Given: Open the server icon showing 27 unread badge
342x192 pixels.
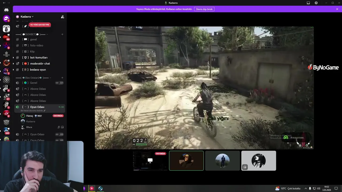Looking at the screenshot, I should tap(6, 96).
